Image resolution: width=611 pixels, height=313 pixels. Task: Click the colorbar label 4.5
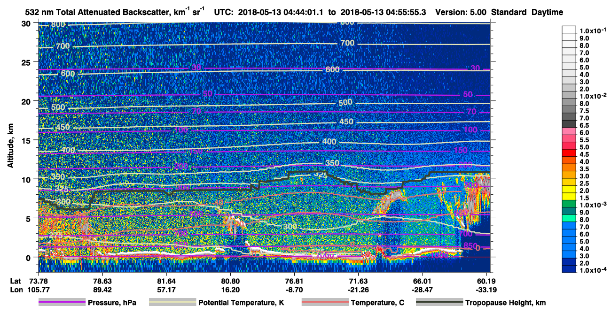585,154
